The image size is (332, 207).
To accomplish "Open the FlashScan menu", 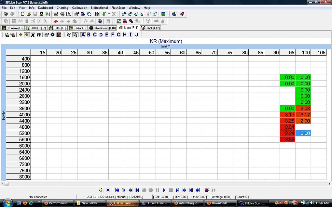I will pyautogui.click(x=118, y=7).
